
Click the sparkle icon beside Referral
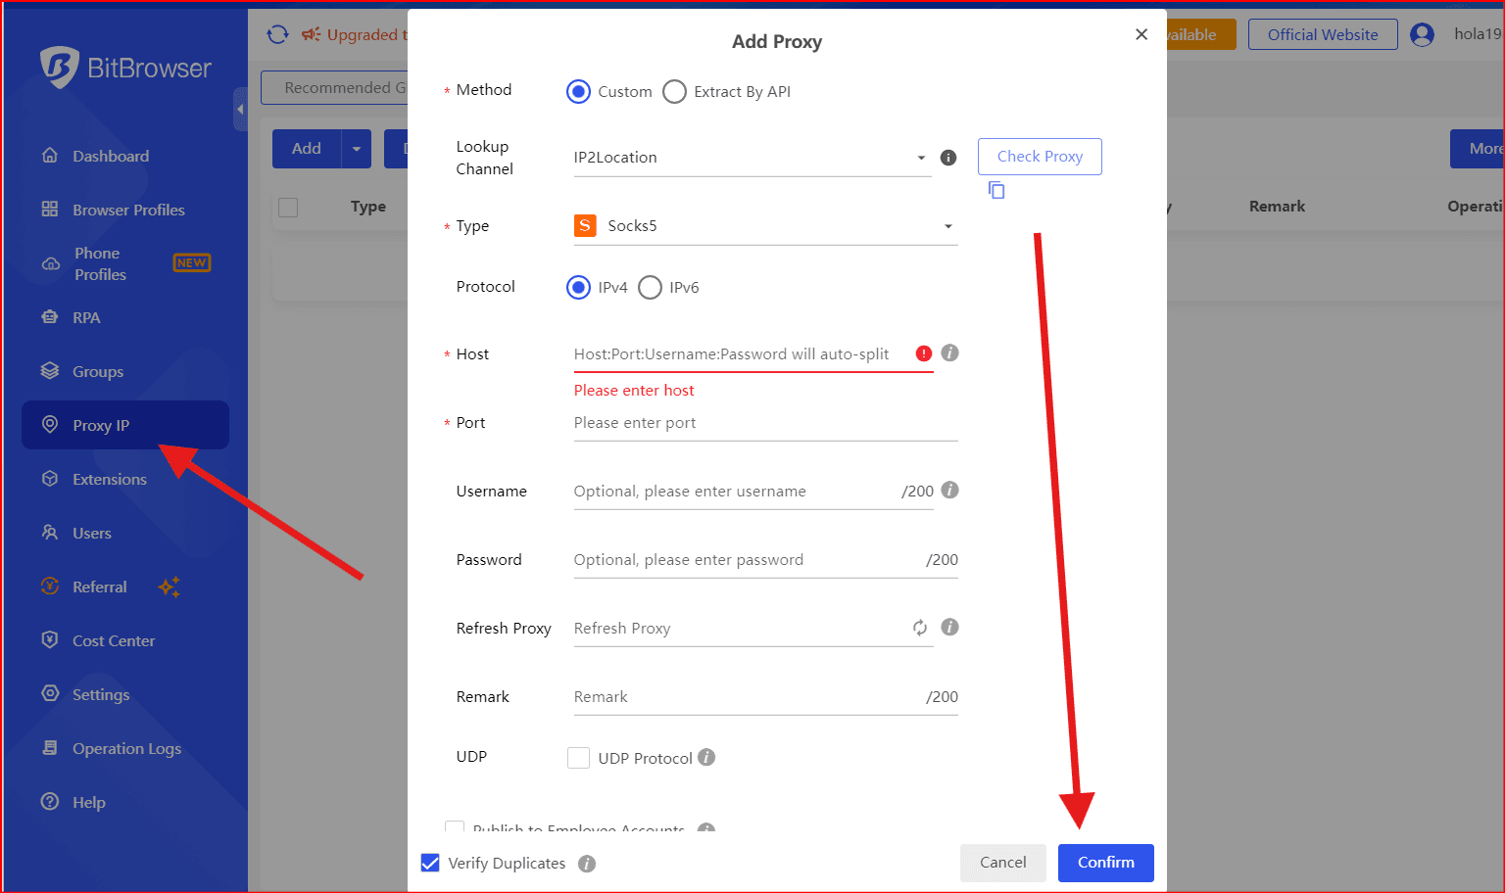[170, 587]
